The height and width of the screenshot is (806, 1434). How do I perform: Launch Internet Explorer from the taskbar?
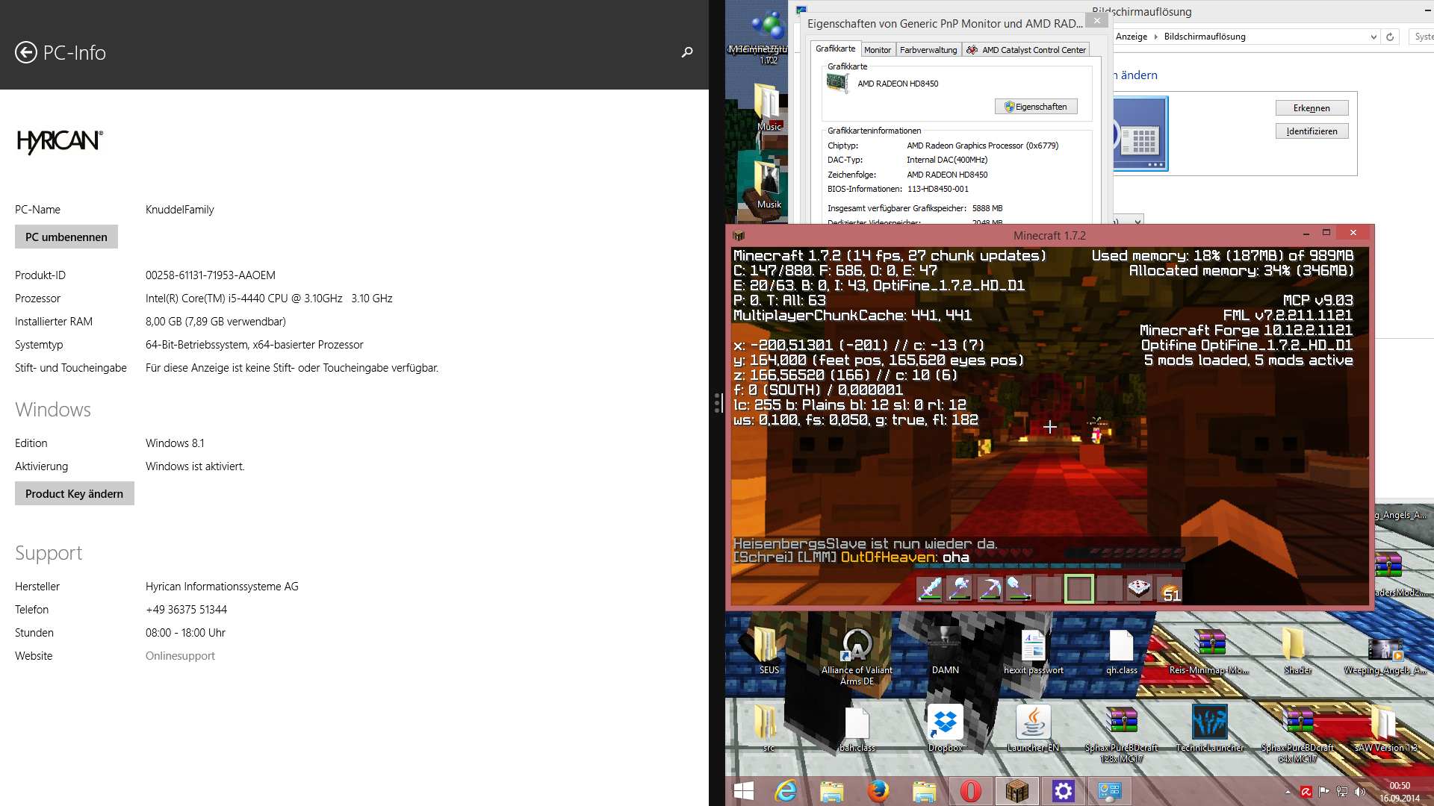(786, 791)
